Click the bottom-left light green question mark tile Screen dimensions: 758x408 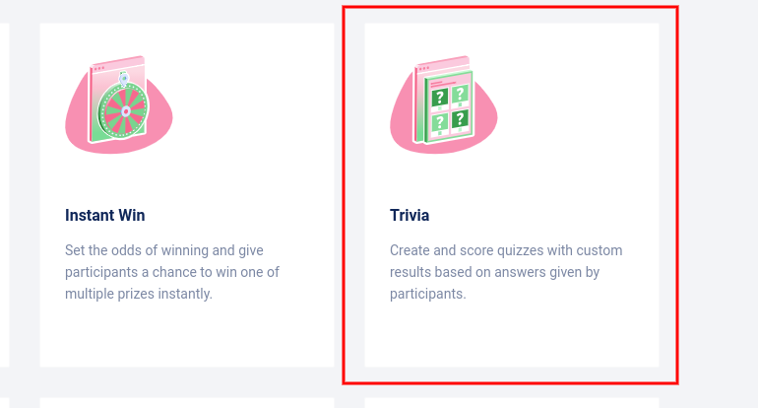click(x=440, y=121)
